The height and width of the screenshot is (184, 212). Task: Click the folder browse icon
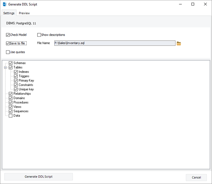point(179,43)
